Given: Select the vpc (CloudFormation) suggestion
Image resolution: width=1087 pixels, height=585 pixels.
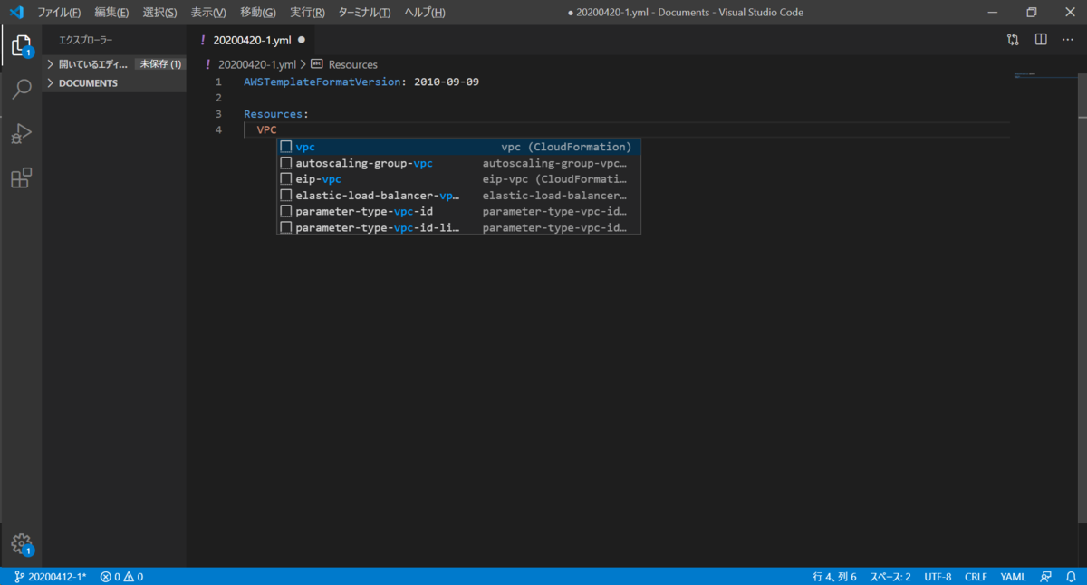Looking at the screenshot, I should pyautogui.click(x=458, y=147).
